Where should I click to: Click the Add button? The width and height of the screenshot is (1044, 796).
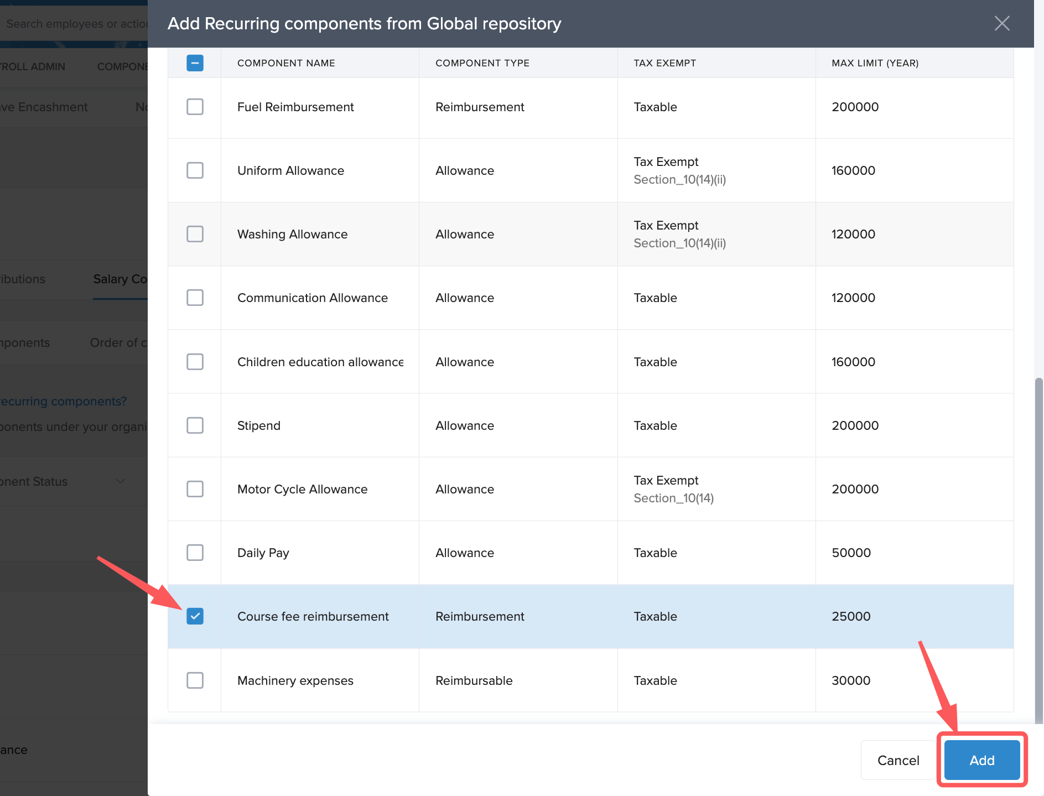point(981,761)
